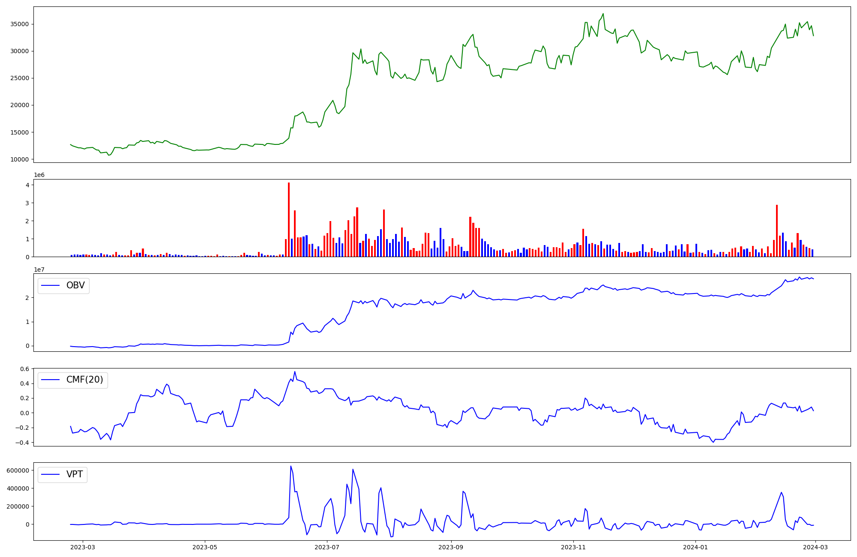Click the 1e6 volume scale label
The width and height of the screenshot is (857, 557).
click(x=39, y=175)
